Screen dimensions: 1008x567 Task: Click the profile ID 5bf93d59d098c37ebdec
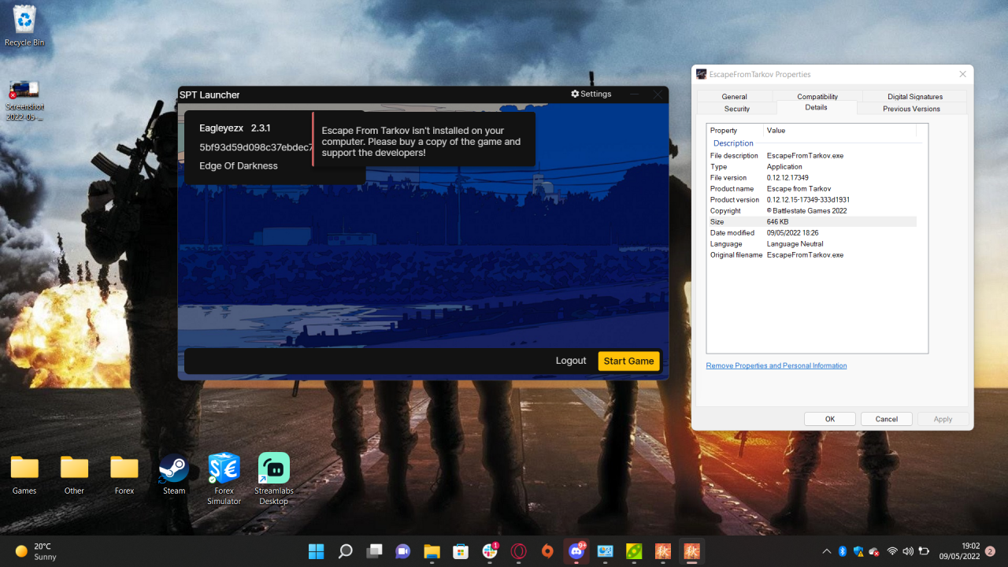click(x=257, y=147)
